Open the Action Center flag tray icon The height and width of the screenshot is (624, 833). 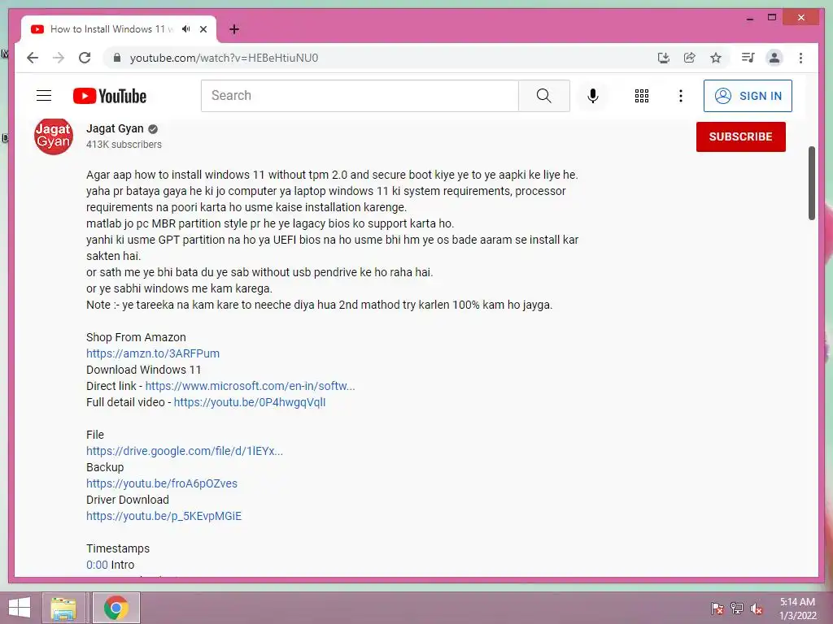pyautogui.click(x=717, y=609)
